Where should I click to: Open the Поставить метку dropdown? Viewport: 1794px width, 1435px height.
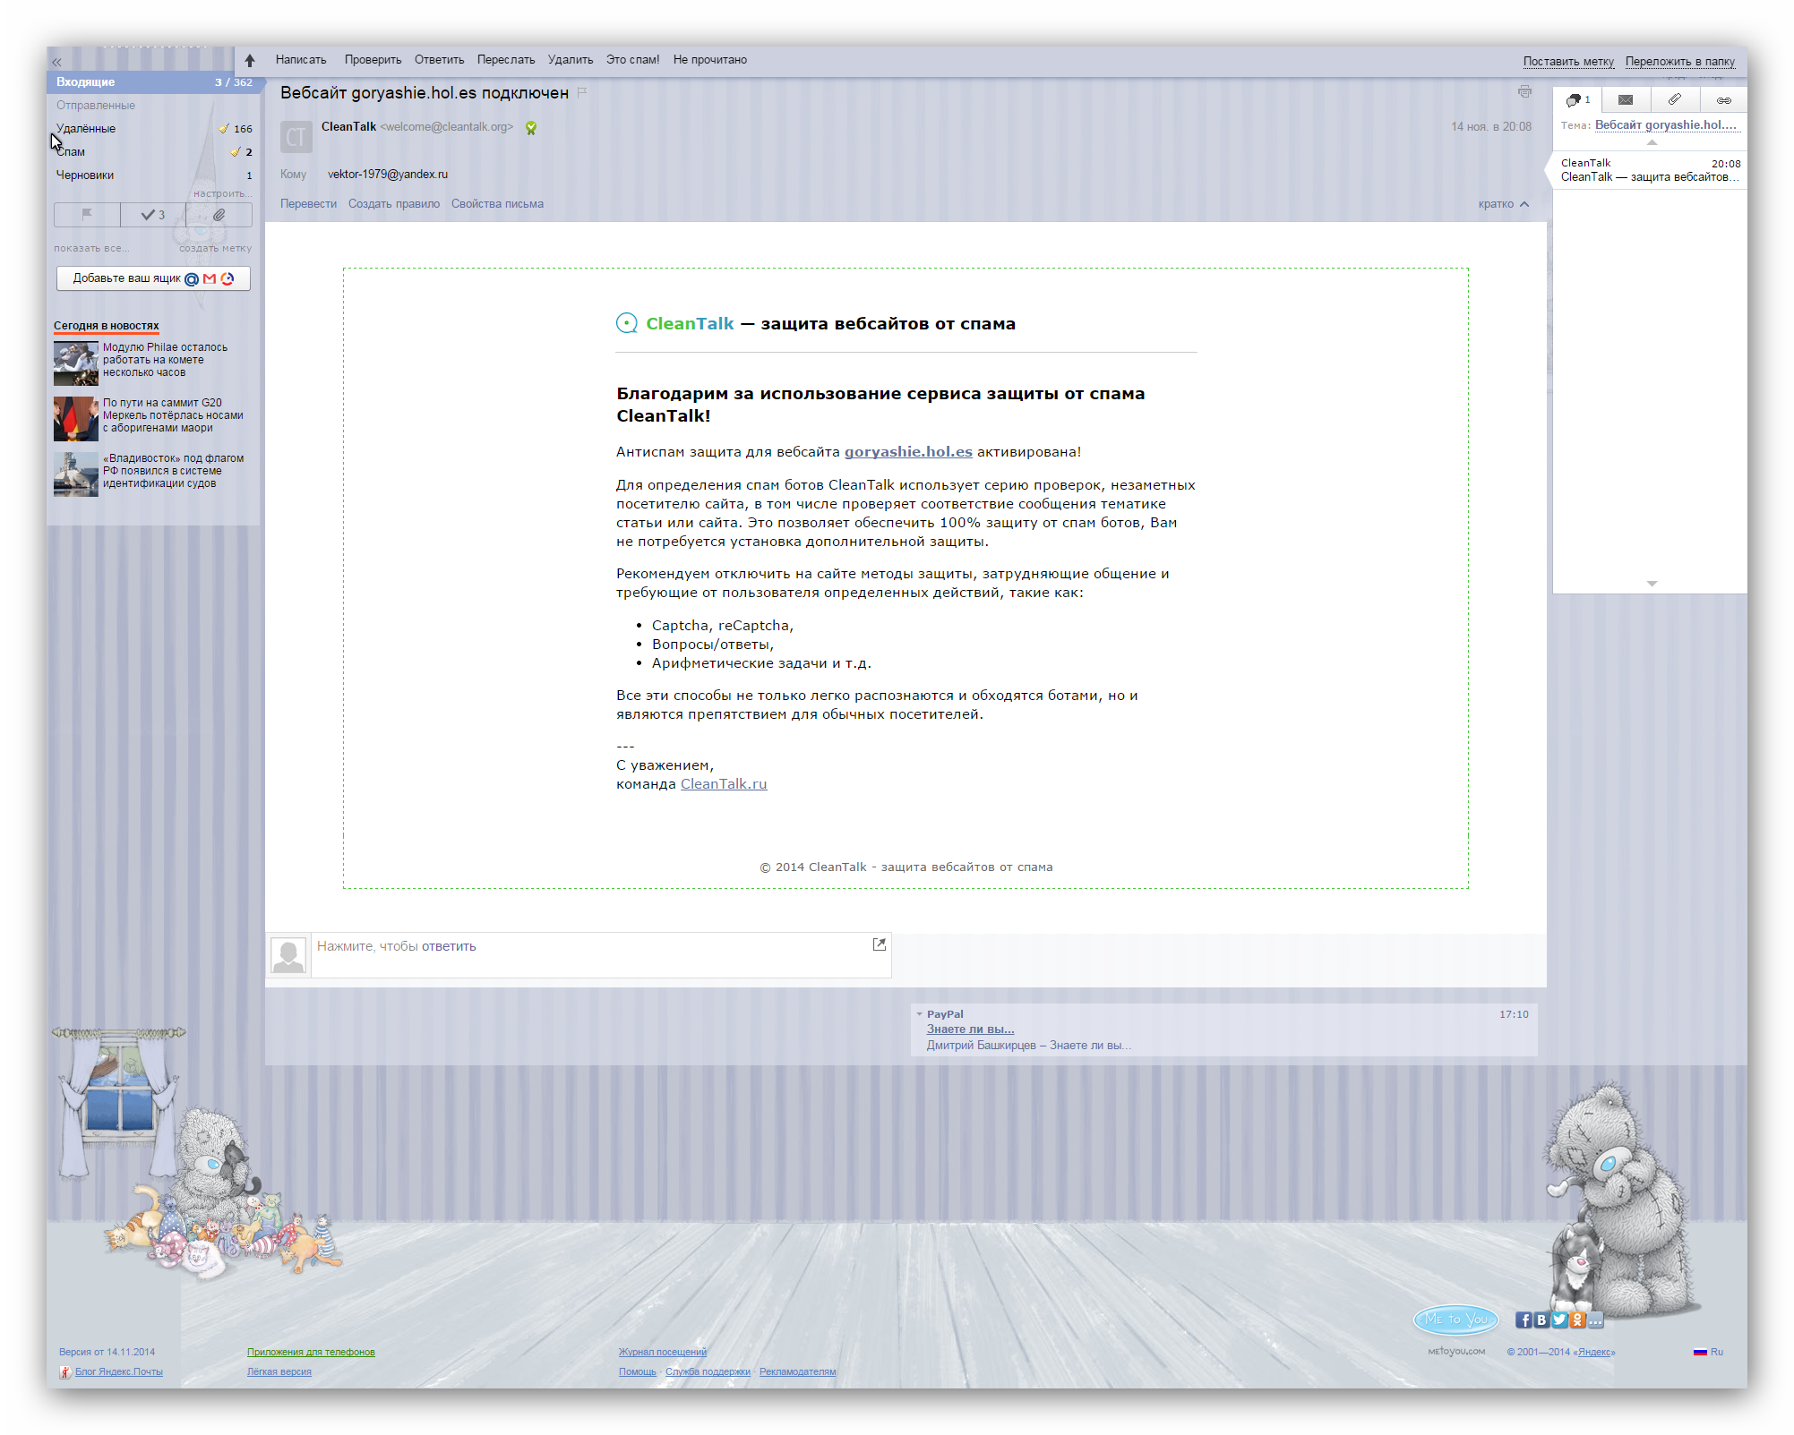pos(1568,62)
